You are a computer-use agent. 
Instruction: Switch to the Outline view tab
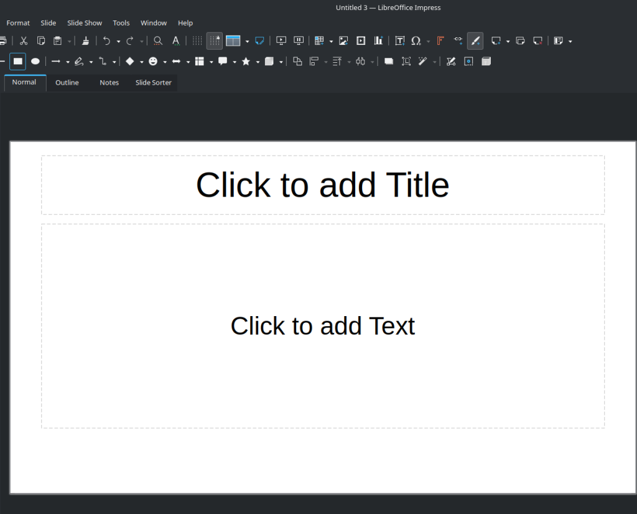point(67,83)
